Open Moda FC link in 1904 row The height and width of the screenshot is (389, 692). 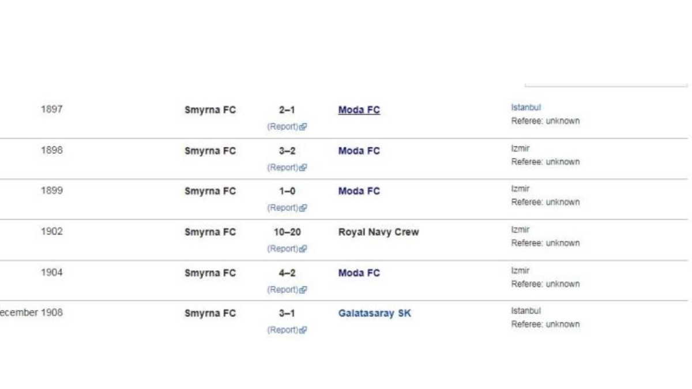[x=359, y=273]
